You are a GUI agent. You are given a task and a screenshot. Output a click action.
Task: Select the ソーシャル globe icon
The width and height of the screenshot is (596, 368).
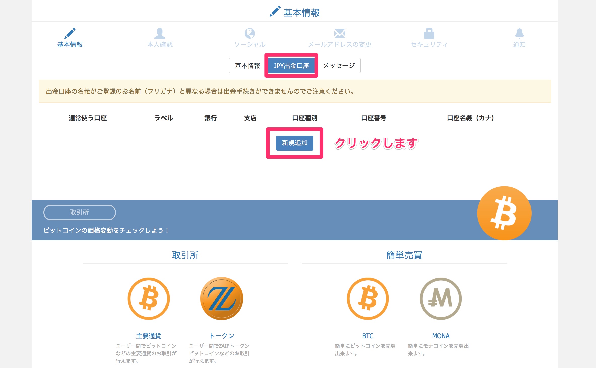pos(250,33)
